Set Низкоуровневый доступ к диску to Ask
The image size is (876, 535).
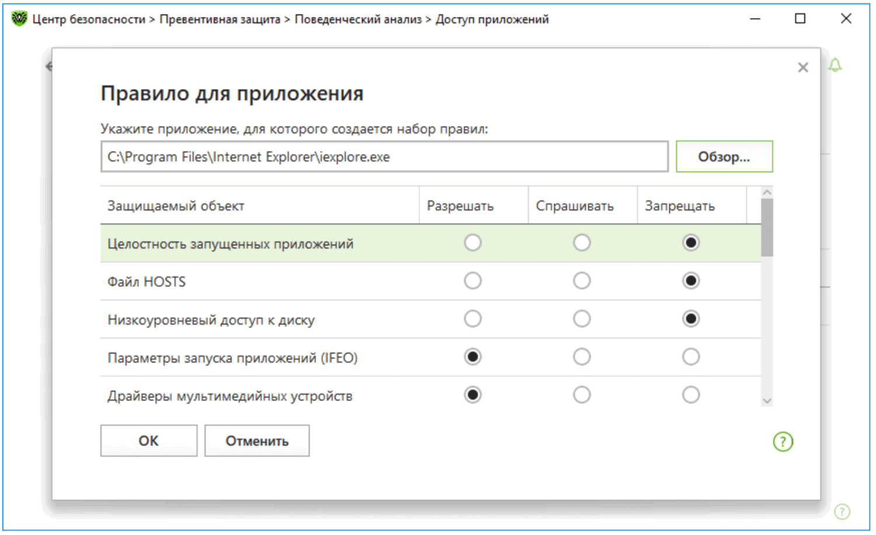pos(582,319)
